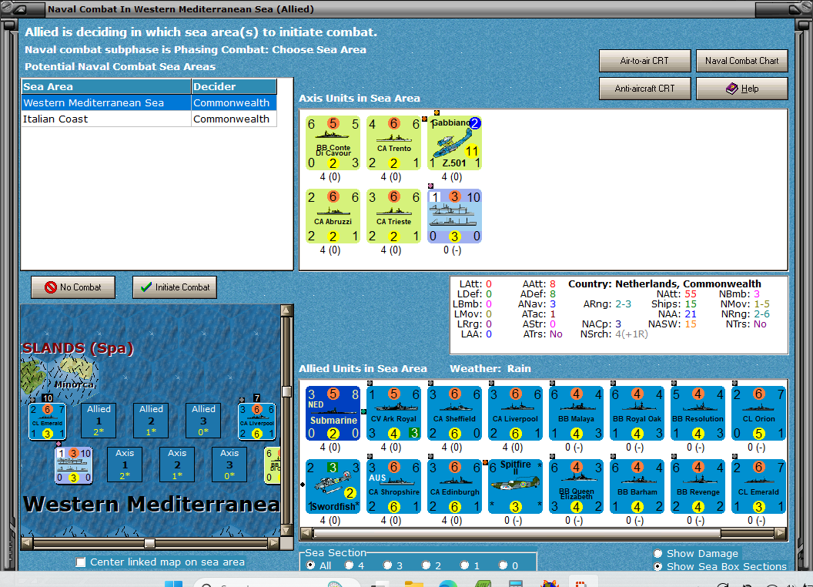The image size is (813, 587).
Task: Click No Combat button
Action: [73, 287]
